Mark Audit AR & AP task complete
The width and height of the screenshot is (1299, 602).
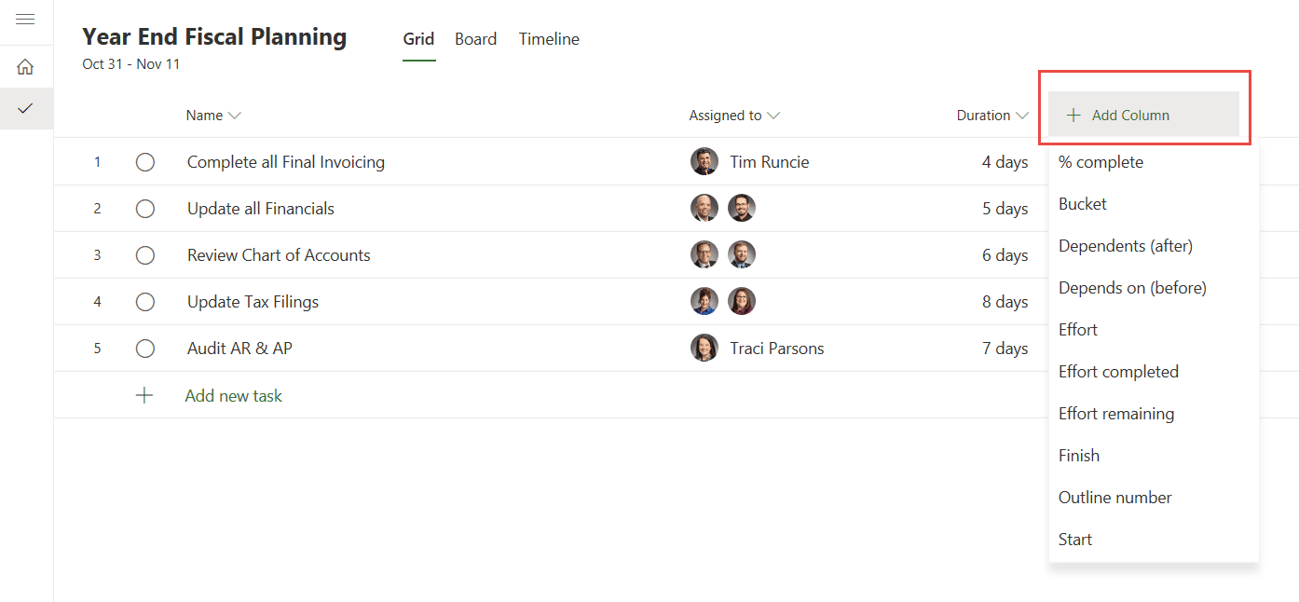145,349
